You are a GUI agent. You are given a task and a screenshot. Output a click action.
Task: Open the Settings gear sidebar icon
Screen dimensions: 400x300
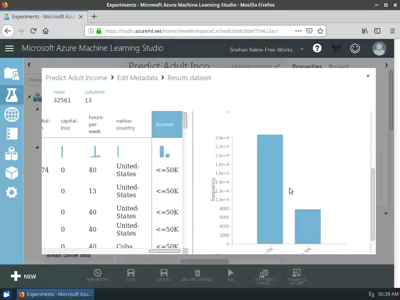coord(11,192)
